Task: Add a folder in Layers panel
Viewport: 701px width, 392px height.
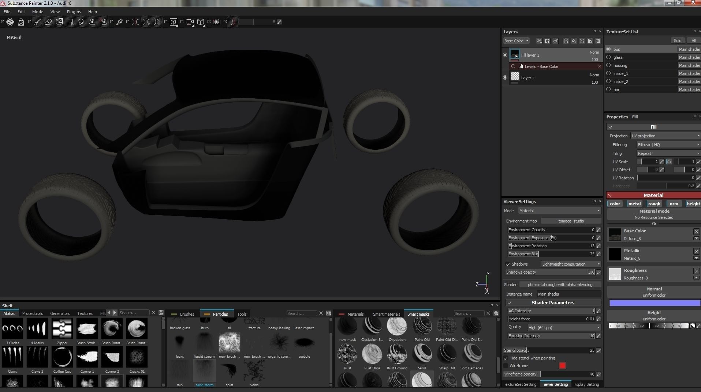Action: point(590,41)
